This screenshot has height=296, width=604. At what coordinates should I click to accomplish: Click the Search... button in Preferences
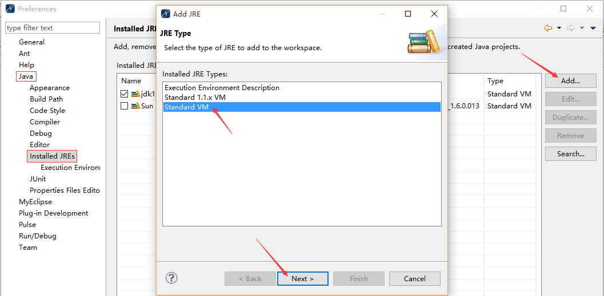(x=570, y=154)
